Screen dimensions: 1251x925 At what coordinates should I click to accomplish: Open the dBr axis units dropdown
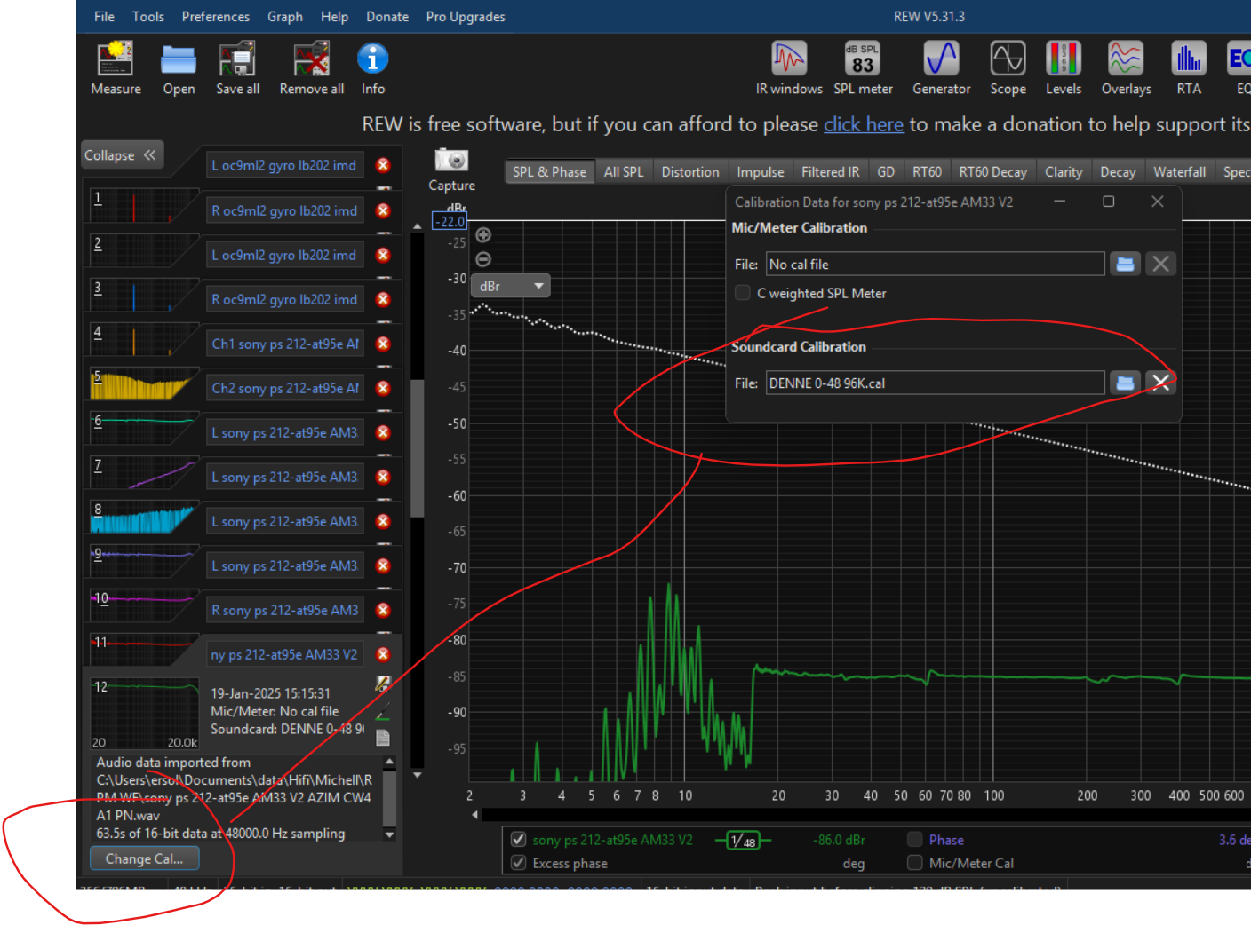pyautogui.click(x=512, y=286)
